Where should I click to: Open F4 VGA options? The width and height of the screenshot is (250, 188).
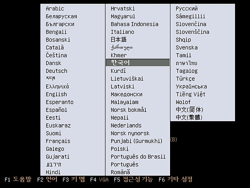(99, 180)
